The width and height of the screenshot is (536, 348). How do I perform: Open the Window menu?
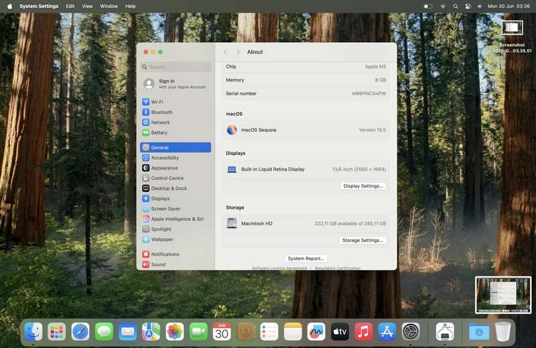click(x=109, y=6)
